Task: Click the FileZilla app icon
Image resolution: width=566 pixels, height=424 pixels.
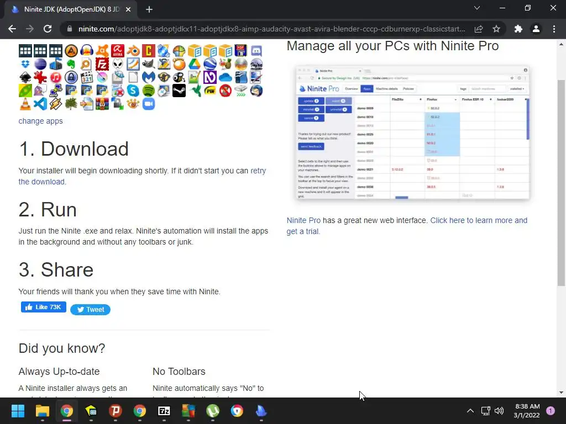Action: pos(102,64)
